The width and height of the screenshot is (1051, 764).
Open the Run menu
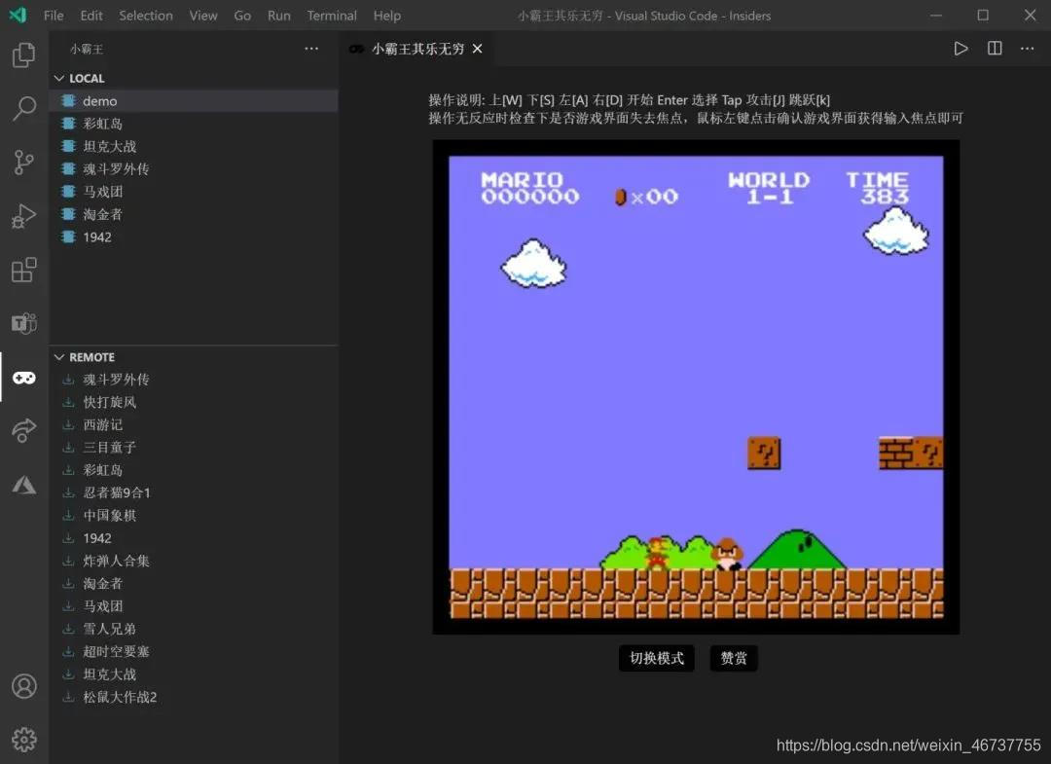tap(279, 16)
